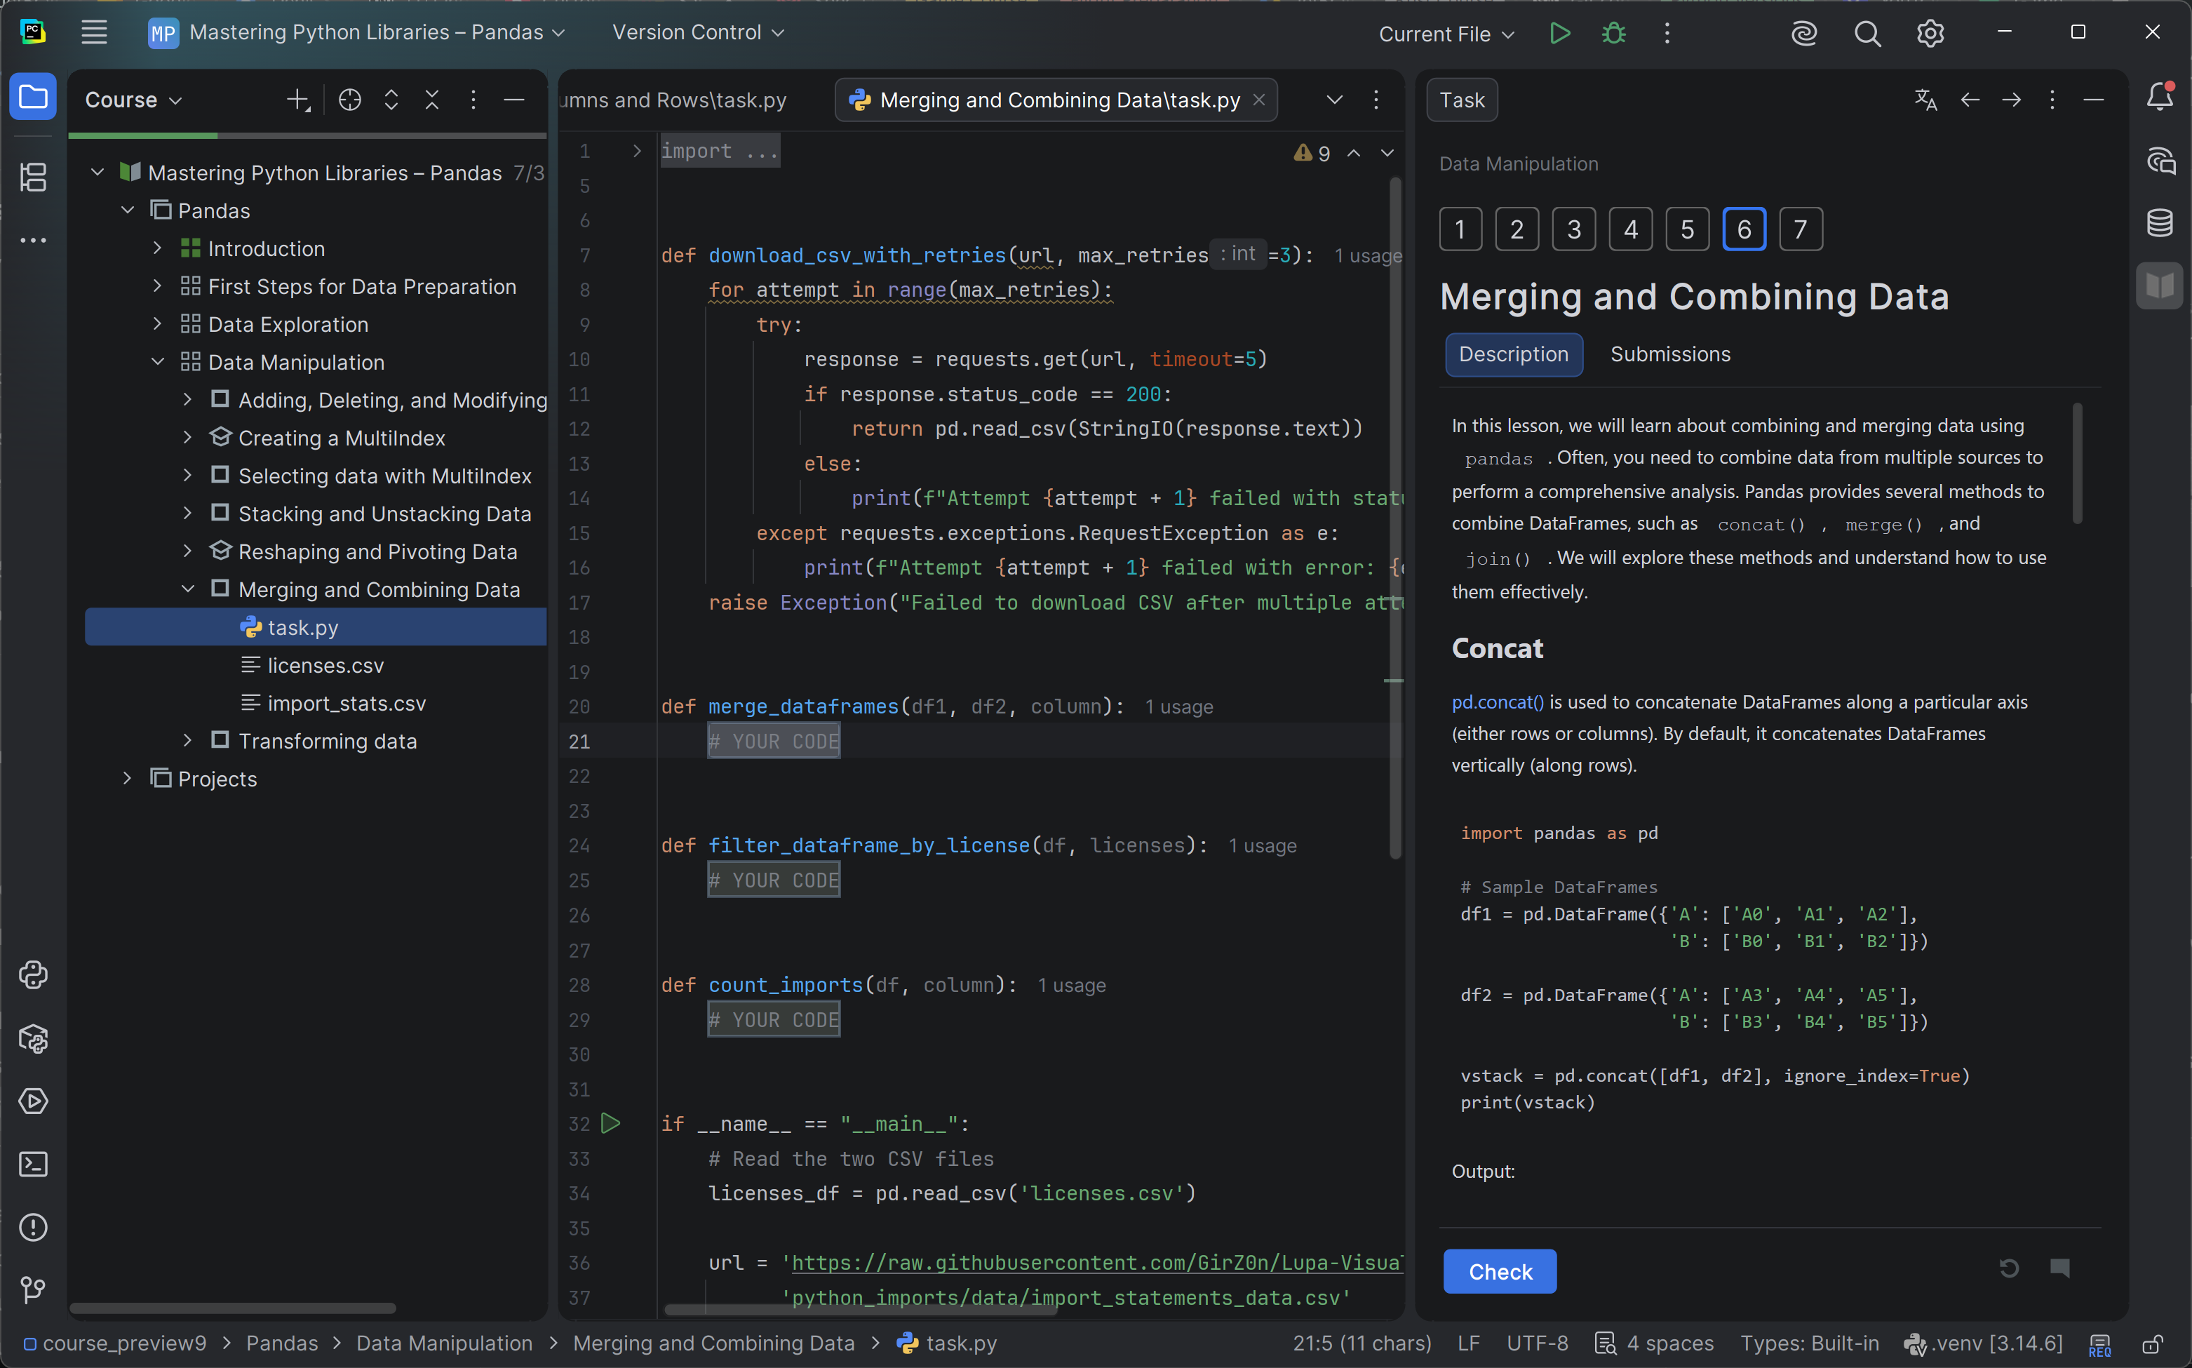Open the AI Chat tool window on right sidebar

(2160, 161)
